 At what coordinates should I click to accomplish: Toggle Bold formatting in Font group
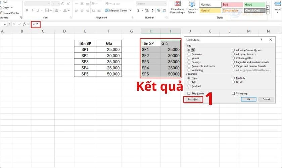pos(27,10)
